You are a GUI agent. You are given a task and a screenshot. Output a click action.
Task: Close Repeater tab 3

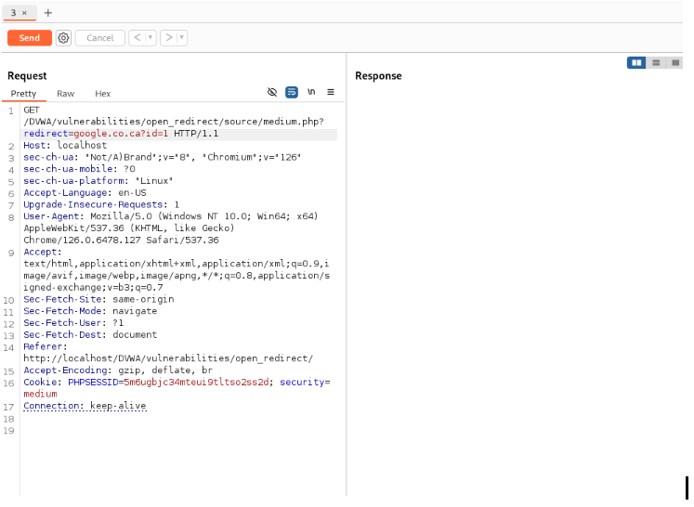coord(24,13)
